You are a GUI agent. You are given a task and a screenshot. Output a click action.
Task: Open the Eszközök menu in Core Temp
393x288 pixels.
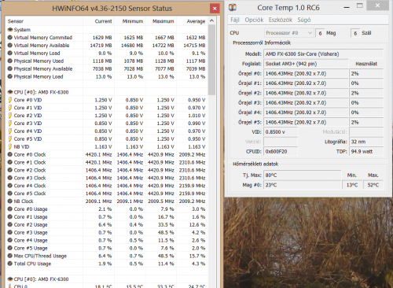click(x=280, y=20)
